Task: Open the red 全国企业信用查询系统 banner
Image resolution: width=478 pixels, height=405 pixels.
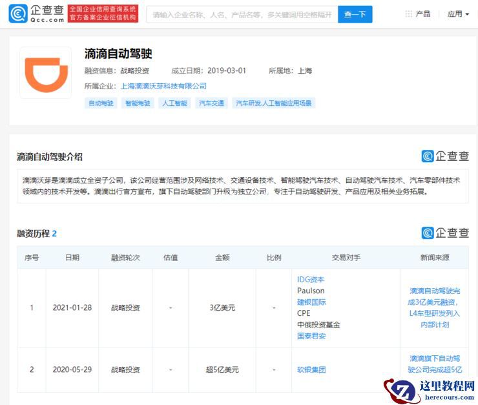Action: tap(103, 14)
